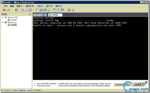Screen dimensions: 150x93
Task: Click the Full Screen mode icon
Action: pos(41,10)
